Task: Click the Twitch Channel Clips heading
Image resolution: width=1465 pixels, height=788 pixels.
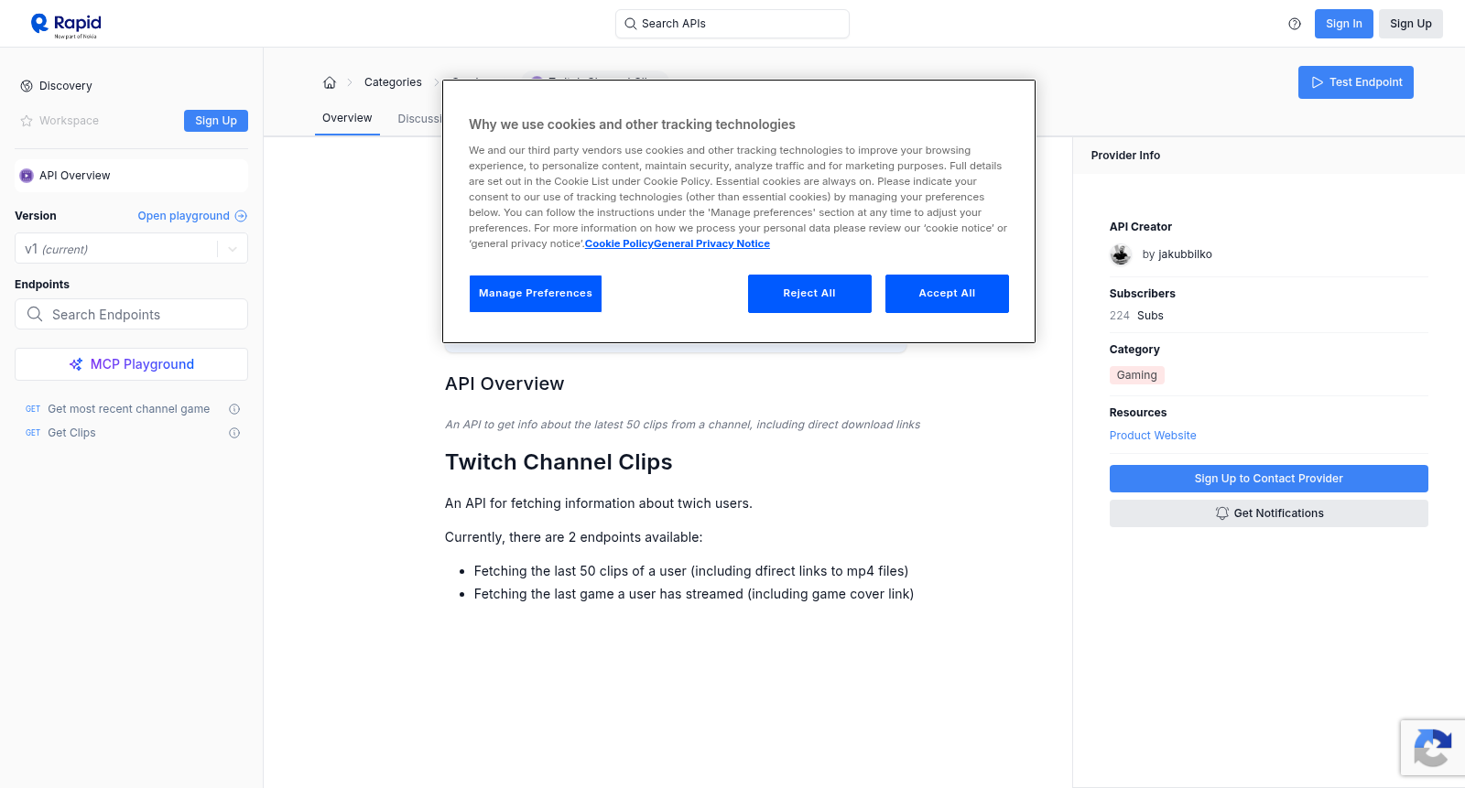Action: (x=559, y=462)
